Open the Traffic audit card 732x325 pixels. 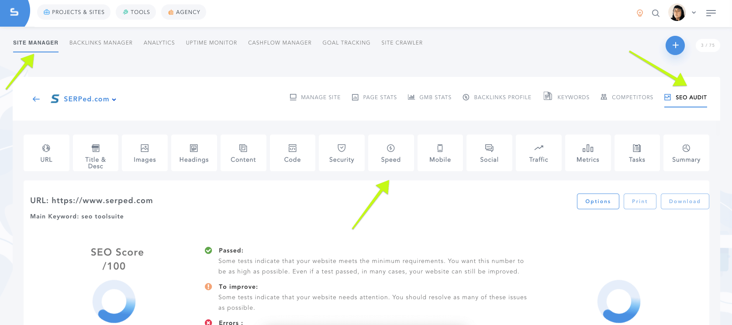click(x=539, y=153)
